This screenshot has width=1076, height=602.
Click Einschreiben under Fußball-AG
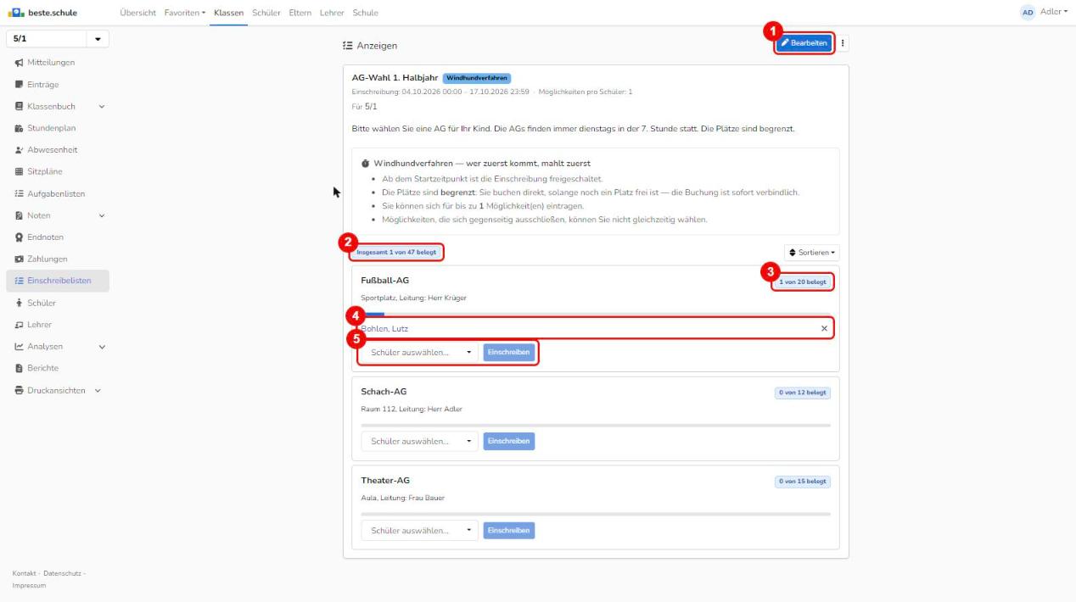(x=509, y=352)
